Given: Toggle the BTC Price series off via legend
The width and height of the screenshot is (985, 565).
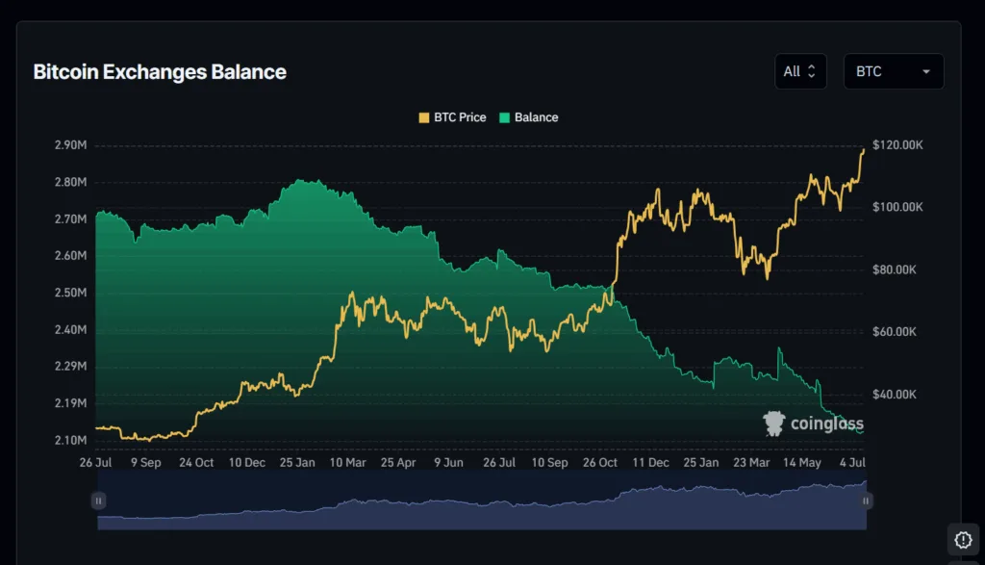Looking at the screenshot, I should point(452,117).
